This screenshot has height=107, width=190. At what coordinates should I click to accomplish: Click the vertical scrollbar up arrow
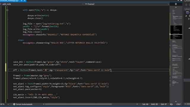pos(176,7)
